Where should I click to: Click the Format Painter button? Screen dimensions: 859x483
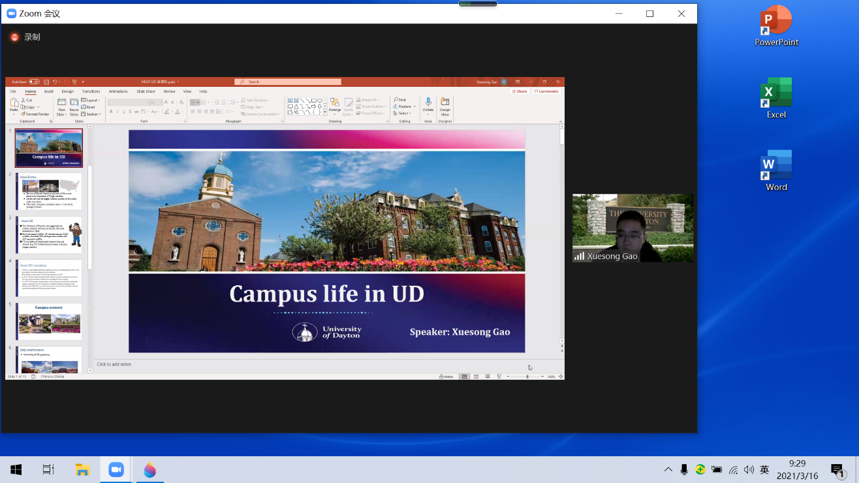pos(35,114)
